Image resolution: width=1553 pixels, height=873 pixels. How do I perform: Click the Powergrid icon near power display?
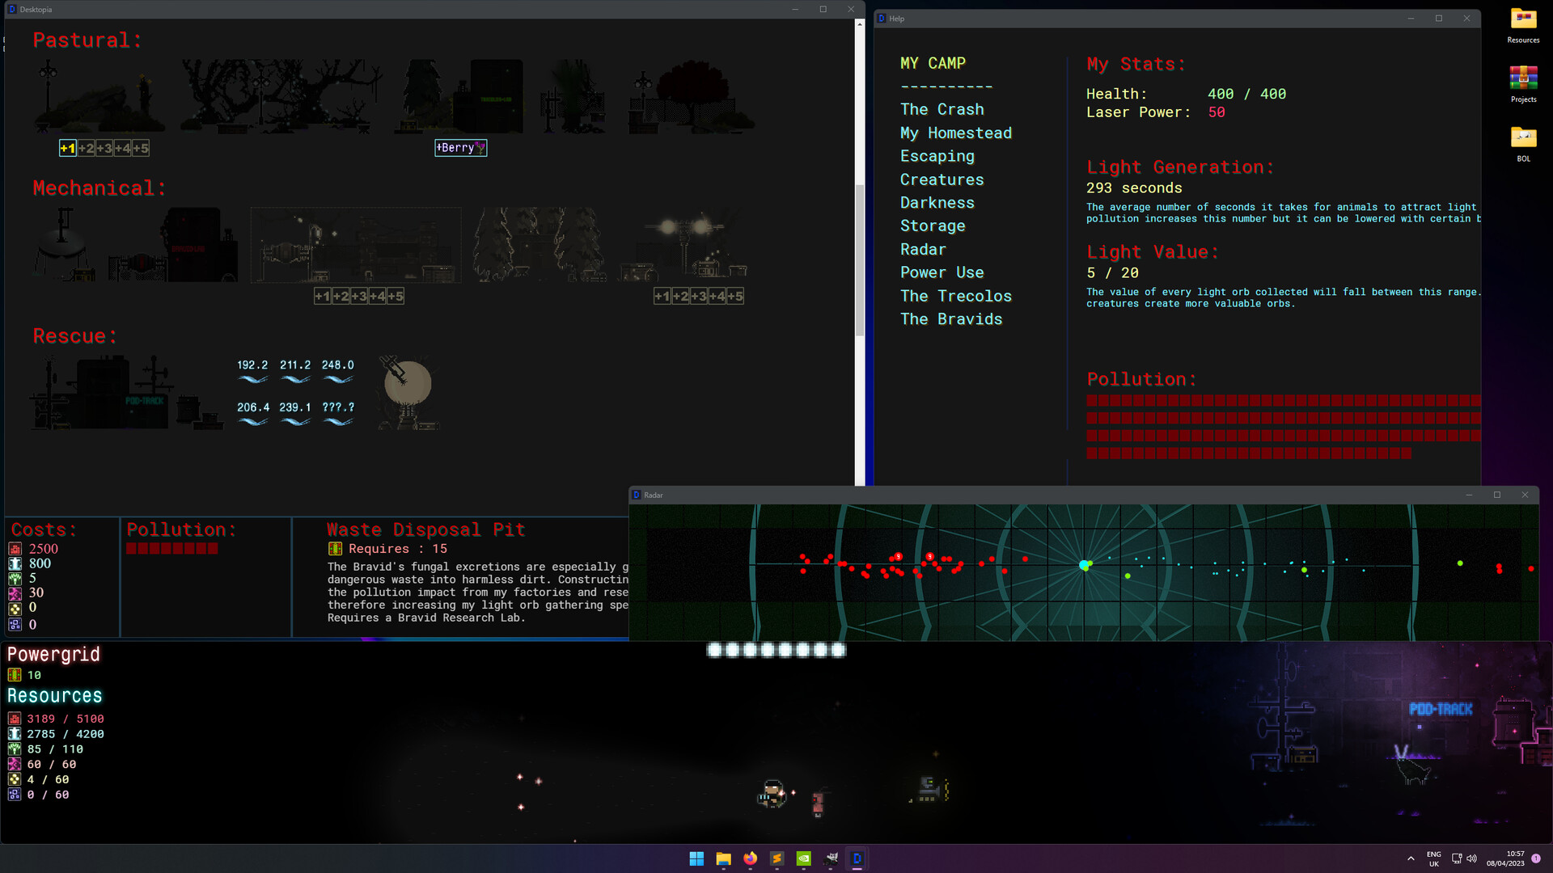(15, 673)
